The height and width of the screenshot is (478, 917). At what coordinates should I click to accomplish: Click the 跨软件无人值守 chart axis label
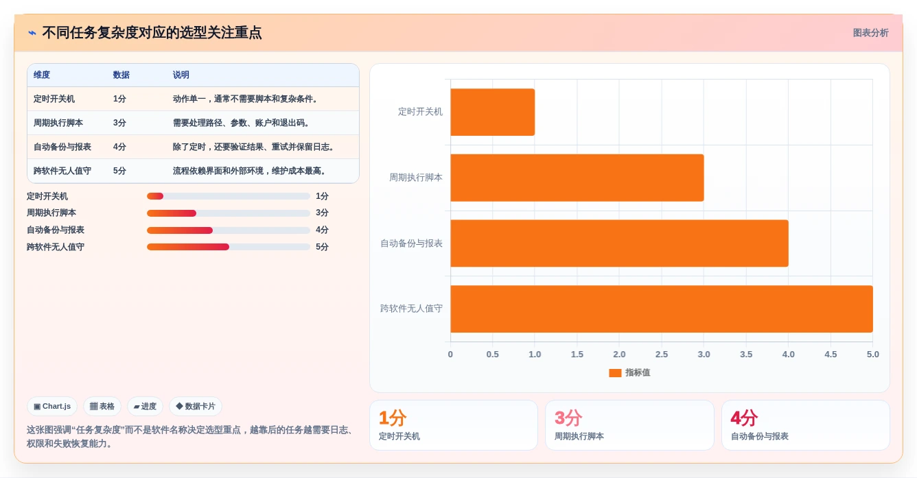(x=412, y=309)
